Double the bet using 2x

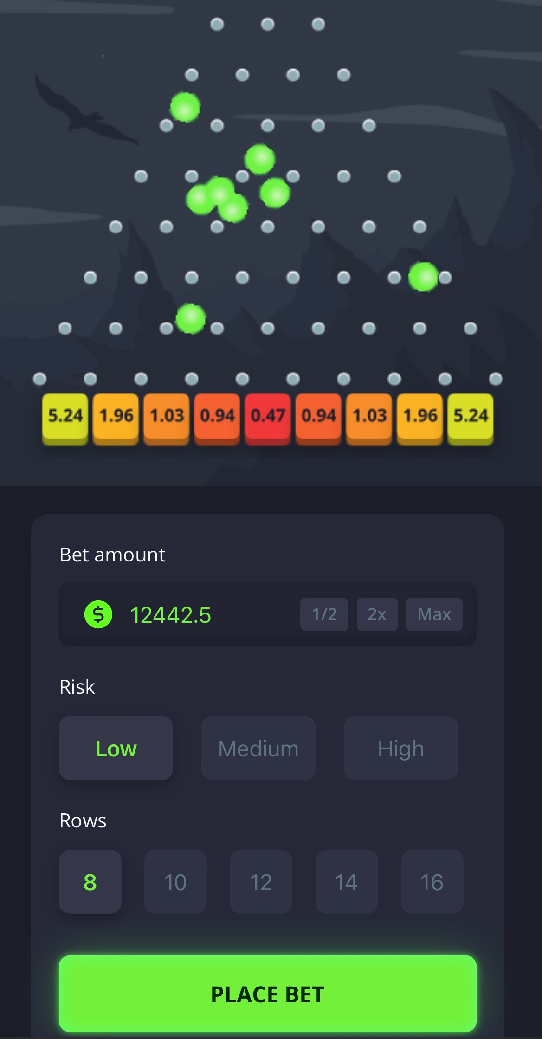[x=377, y=614]
